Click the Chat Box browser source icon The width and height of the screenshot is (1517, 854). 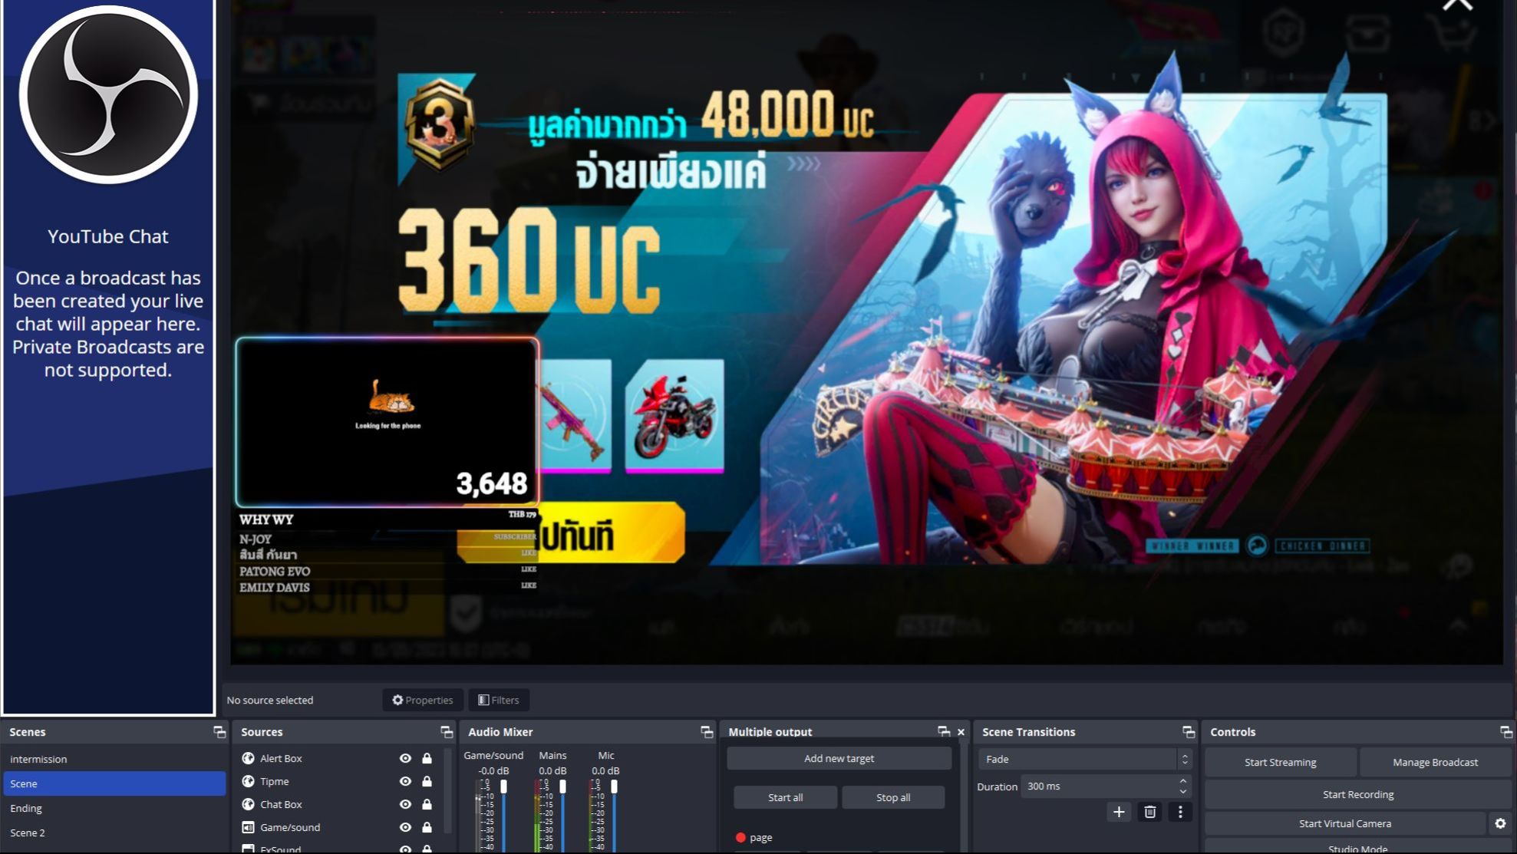click(x=248, y=804)
